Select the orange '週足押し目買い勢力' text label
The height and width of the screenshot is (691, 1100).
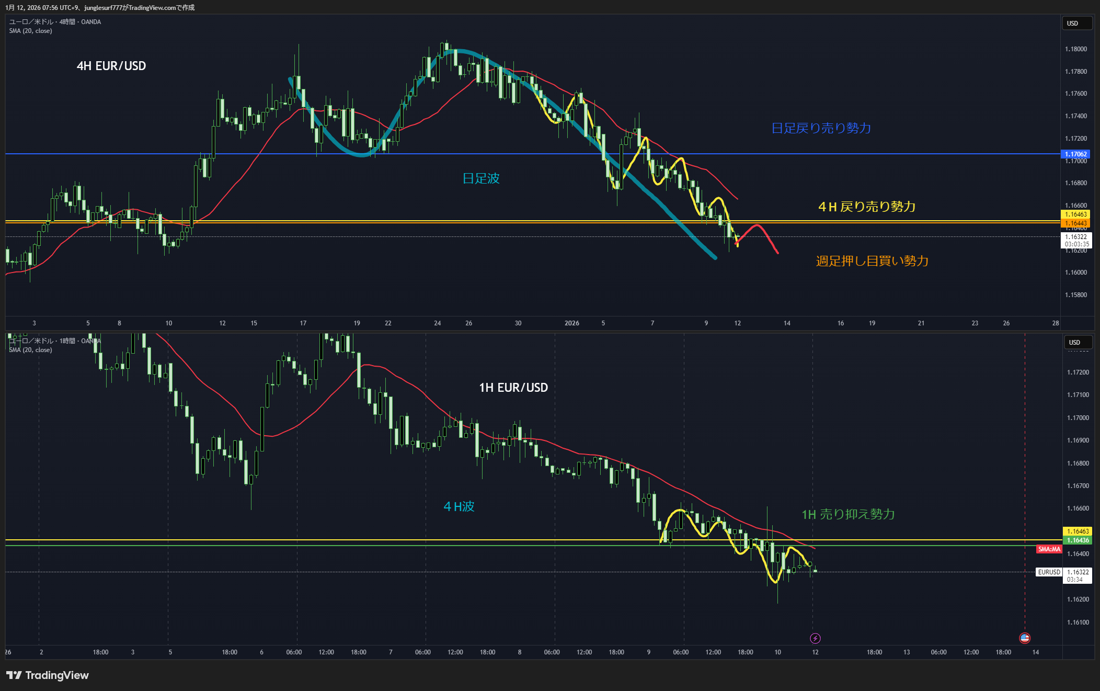pos(872,261)
